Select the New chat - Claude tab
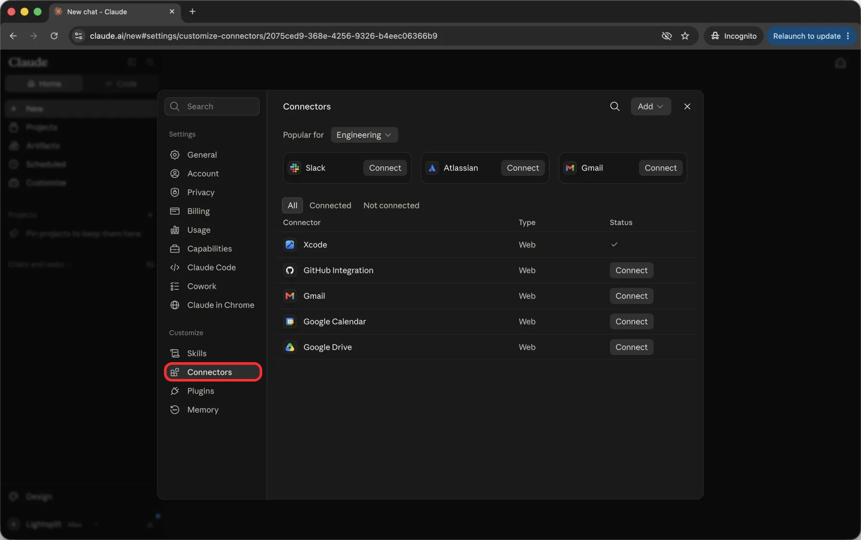 (115, 11)
